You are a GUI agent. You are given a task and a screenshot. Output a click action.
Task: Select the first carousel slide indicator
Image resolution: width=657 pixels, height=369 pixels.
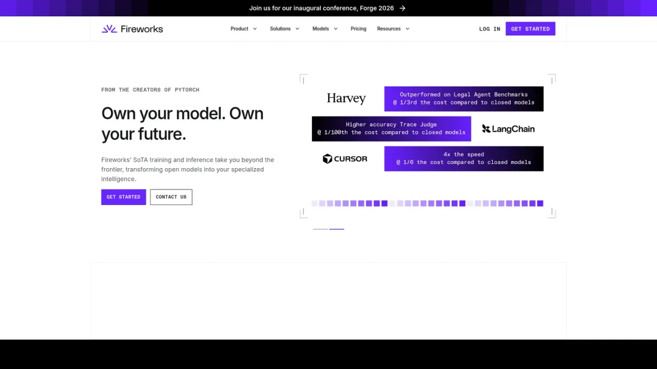(x=320, y=229)
